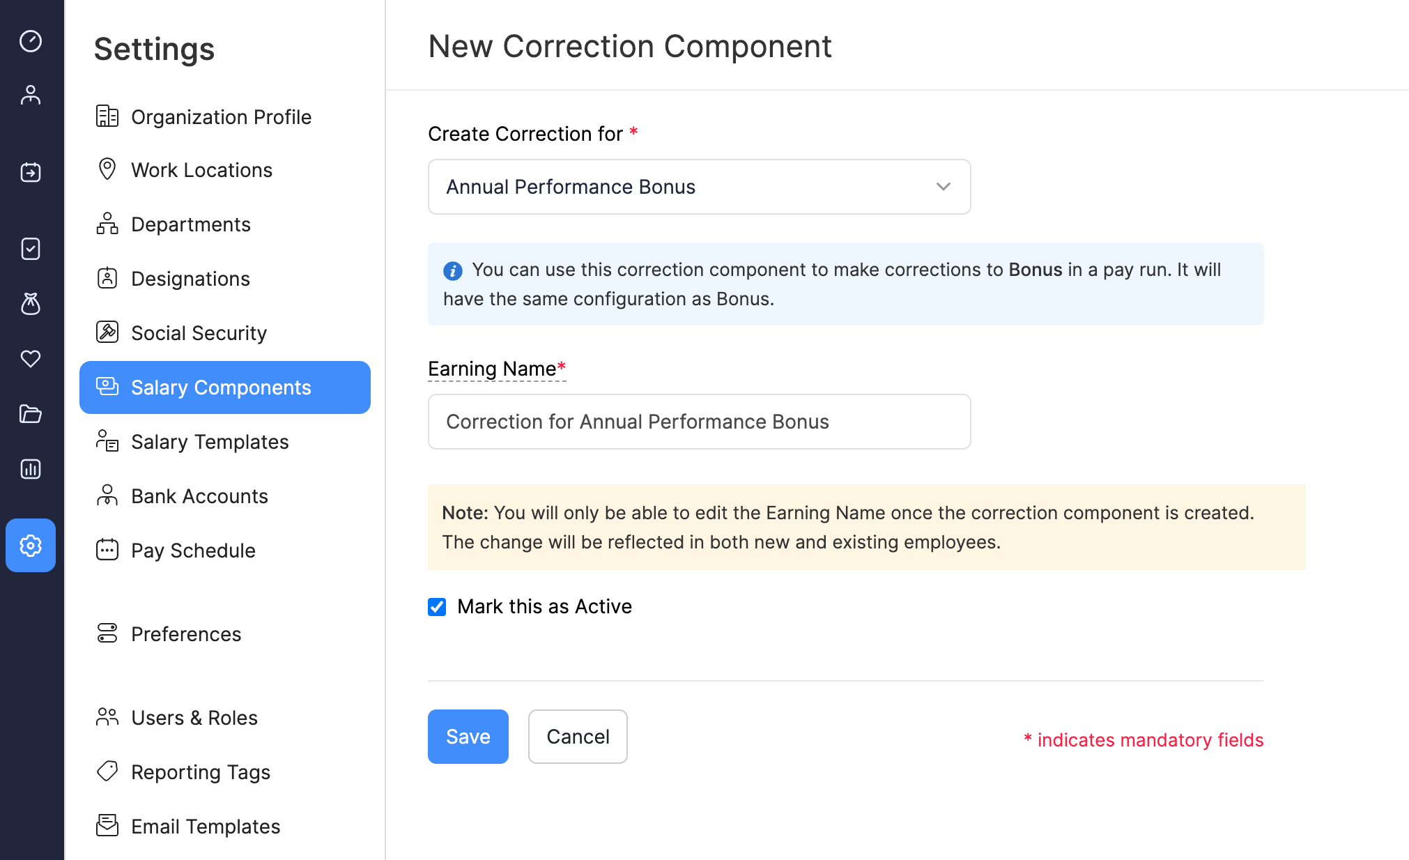
Task: Open the Salary Templates settings page
Action: pos(209,441)
